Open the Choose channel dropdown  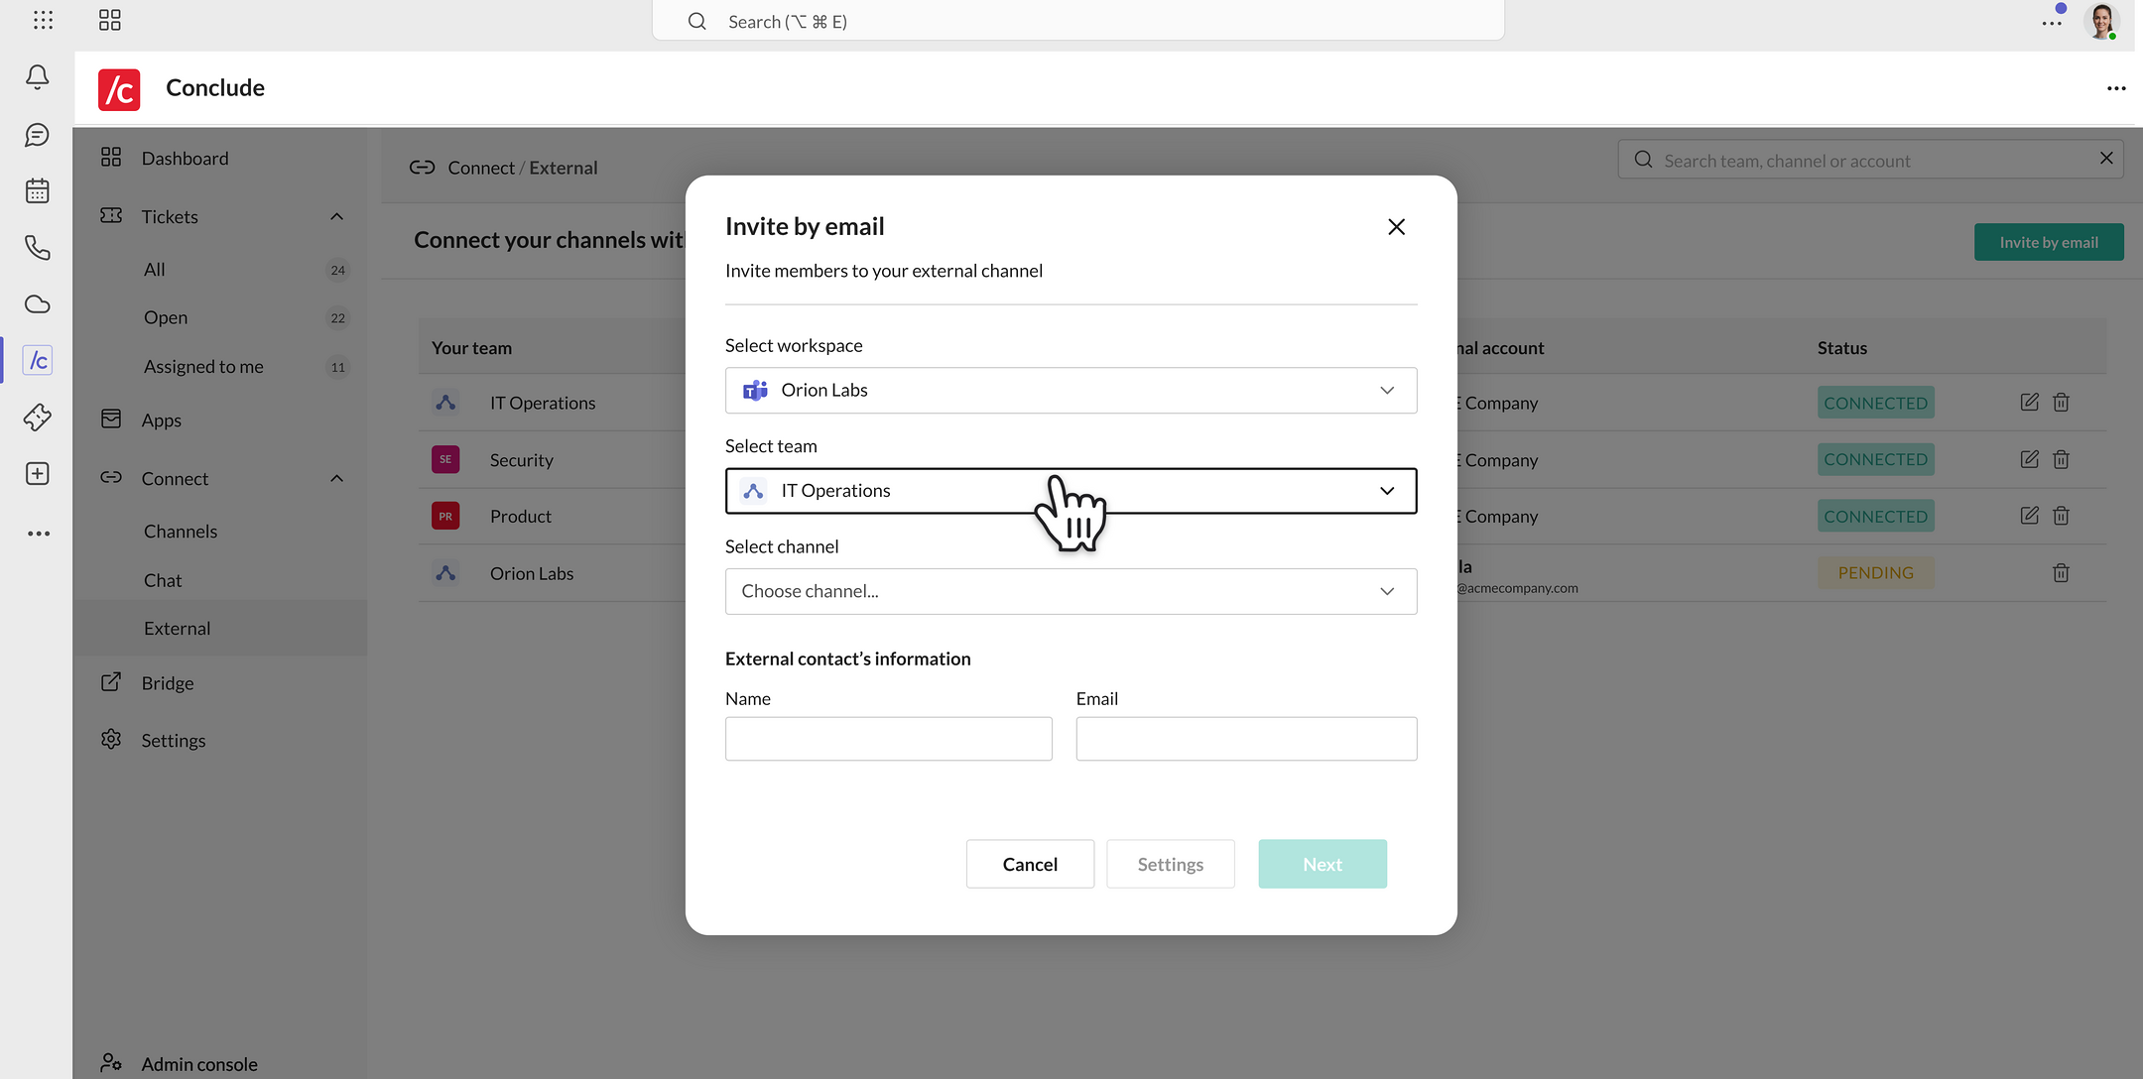pyautogui.click(x=1071, y=591)
